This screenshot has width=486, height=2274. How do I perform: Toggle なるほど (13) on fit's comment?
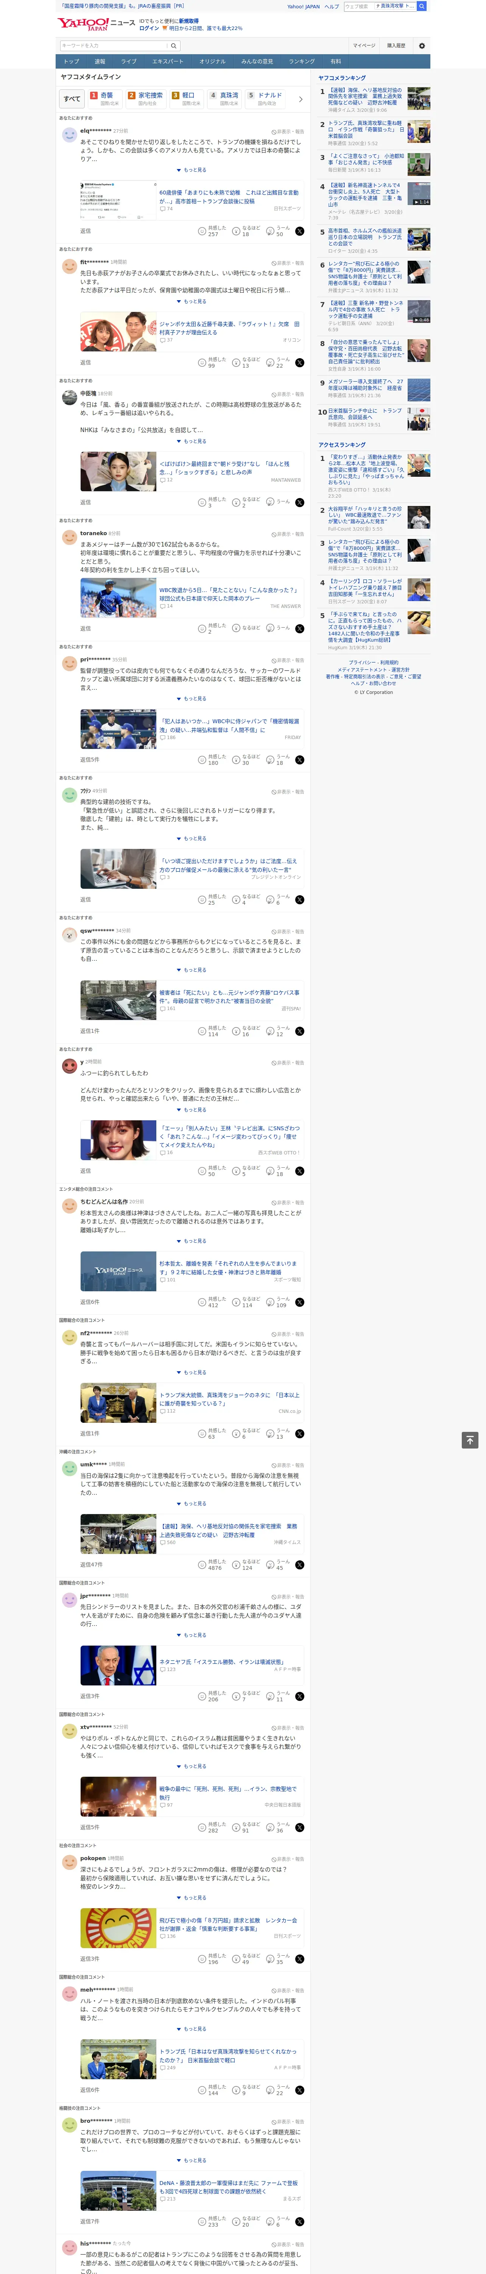(246, 363)
